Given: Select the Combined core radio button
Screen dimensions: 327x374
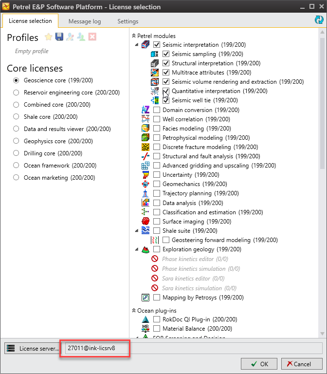Looking at the screenshot, I should click(x=16, y=105).
